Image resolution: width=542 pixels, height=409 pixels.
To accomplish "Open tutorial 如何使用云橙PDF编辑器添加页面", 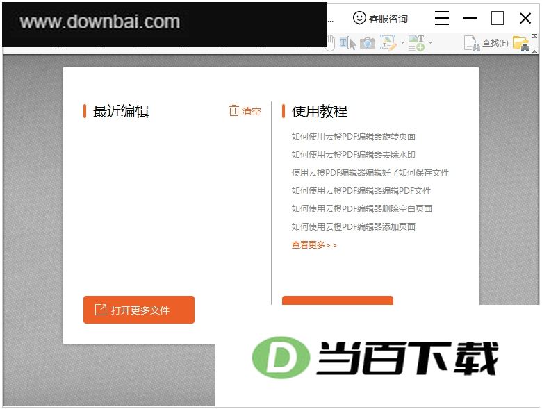I will coord(353,226).
